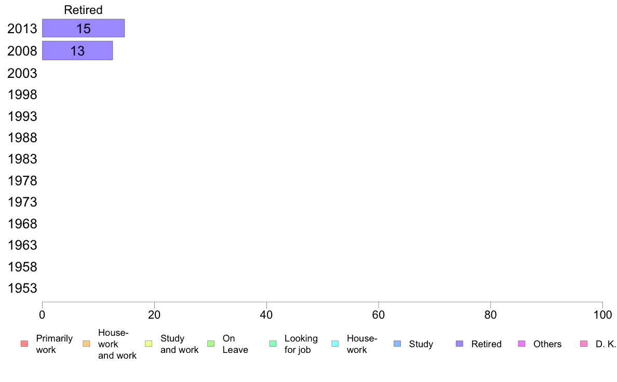This screenshot has height=382, width=617.
Task: Click the On Leave legend swatch
Action: (211, 344)
